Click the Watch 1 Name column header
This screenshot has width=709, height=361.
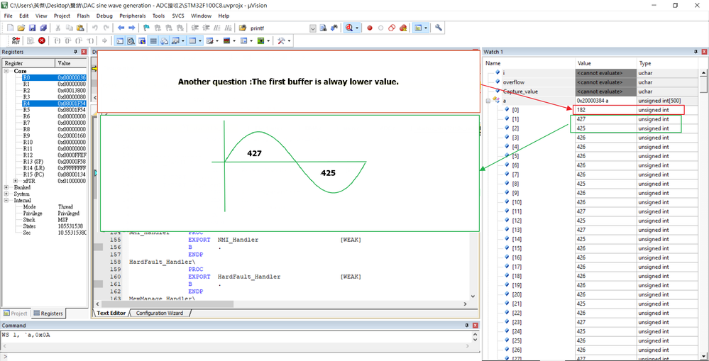(529, 63)
